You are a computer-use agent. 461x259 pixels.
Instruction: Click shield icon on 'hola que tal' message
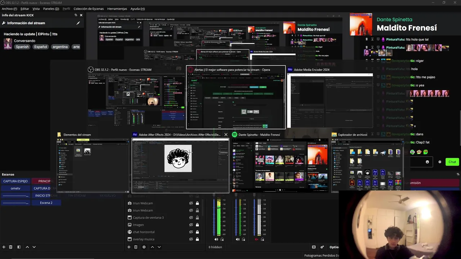(x=378, y=39)
